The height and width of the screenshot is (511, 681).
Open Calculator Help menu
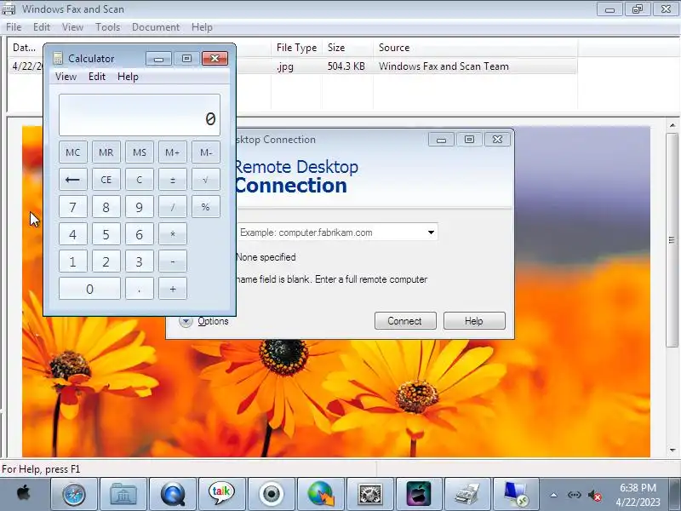128,77
